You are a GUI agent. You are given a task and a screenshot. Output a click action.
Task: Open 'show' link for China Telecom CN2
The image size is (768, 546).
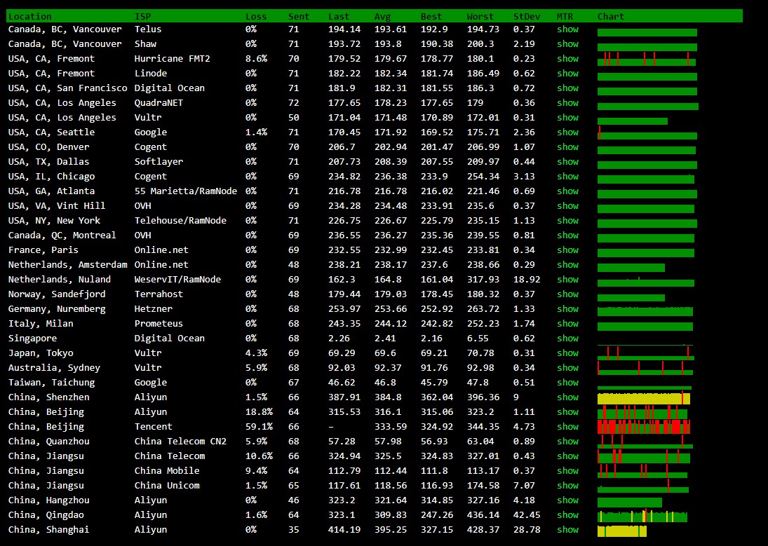tap(567, 441)
